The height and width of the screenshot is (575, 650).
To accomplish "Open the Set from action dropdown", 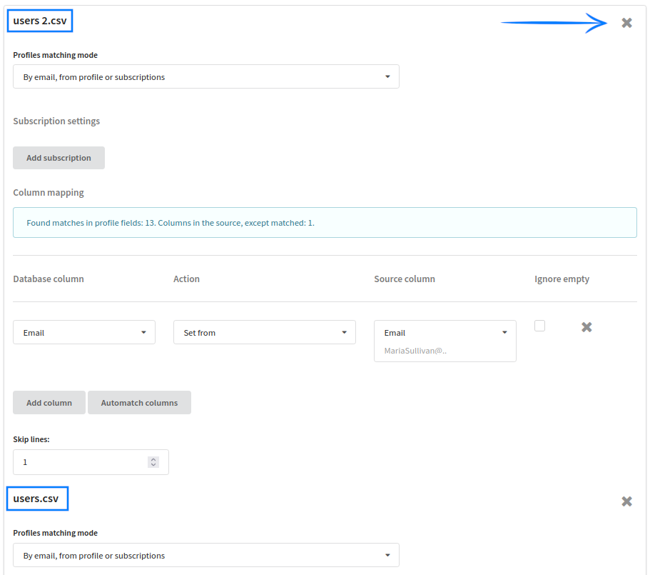I will click(264, 332).
